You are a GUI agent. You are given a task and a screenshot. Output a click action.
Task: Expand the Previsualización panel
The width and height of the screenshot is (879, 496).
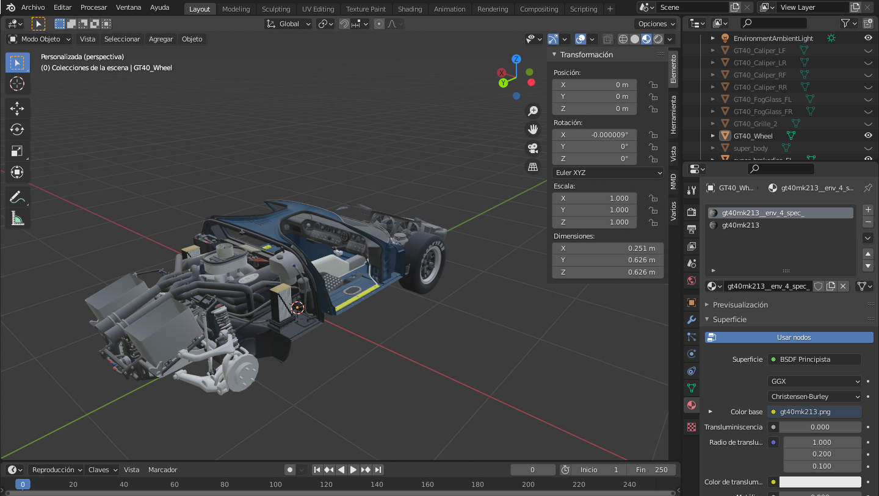(x=740, y=304)
